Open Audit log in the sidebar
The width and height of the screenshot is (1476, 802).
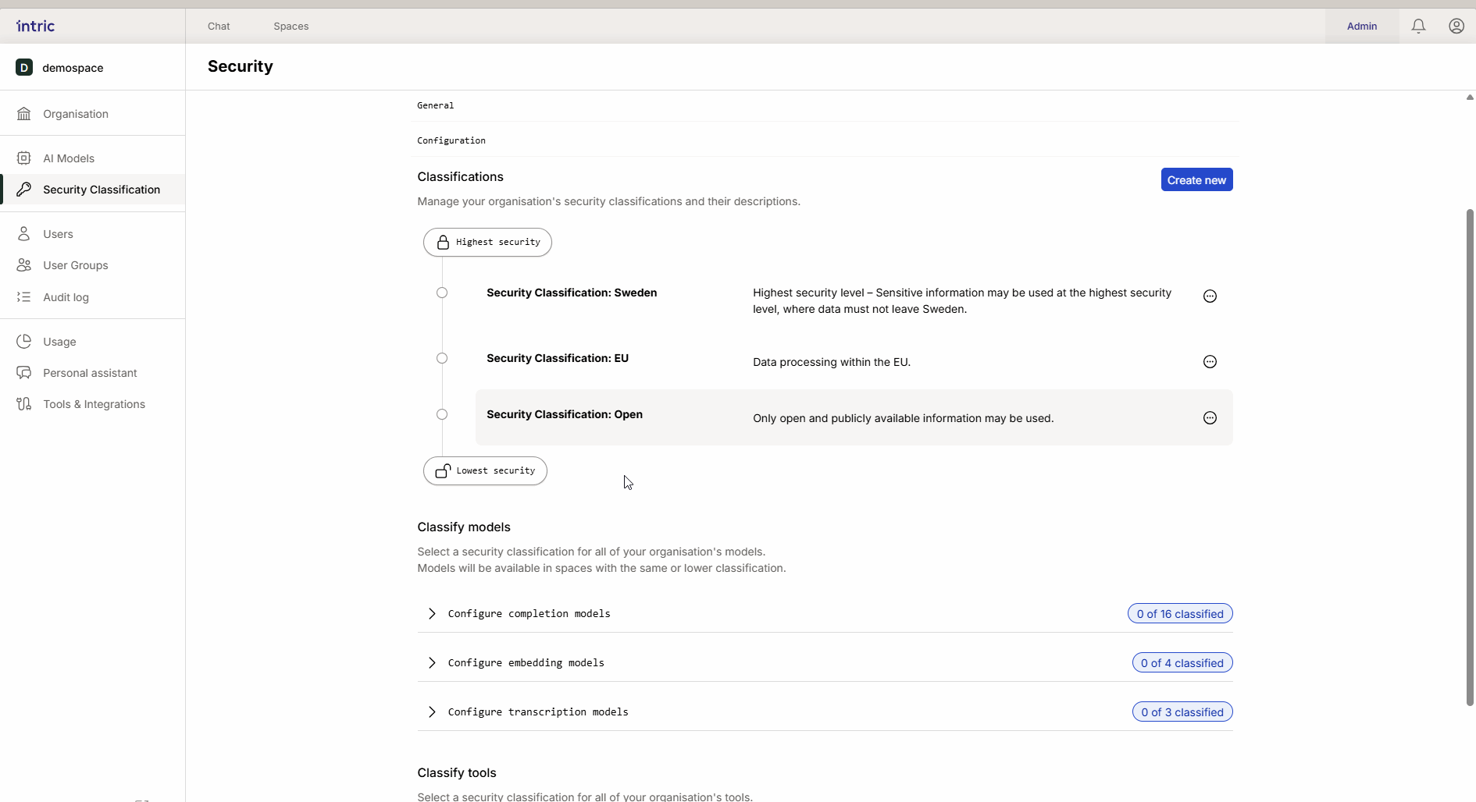(66, 297)
